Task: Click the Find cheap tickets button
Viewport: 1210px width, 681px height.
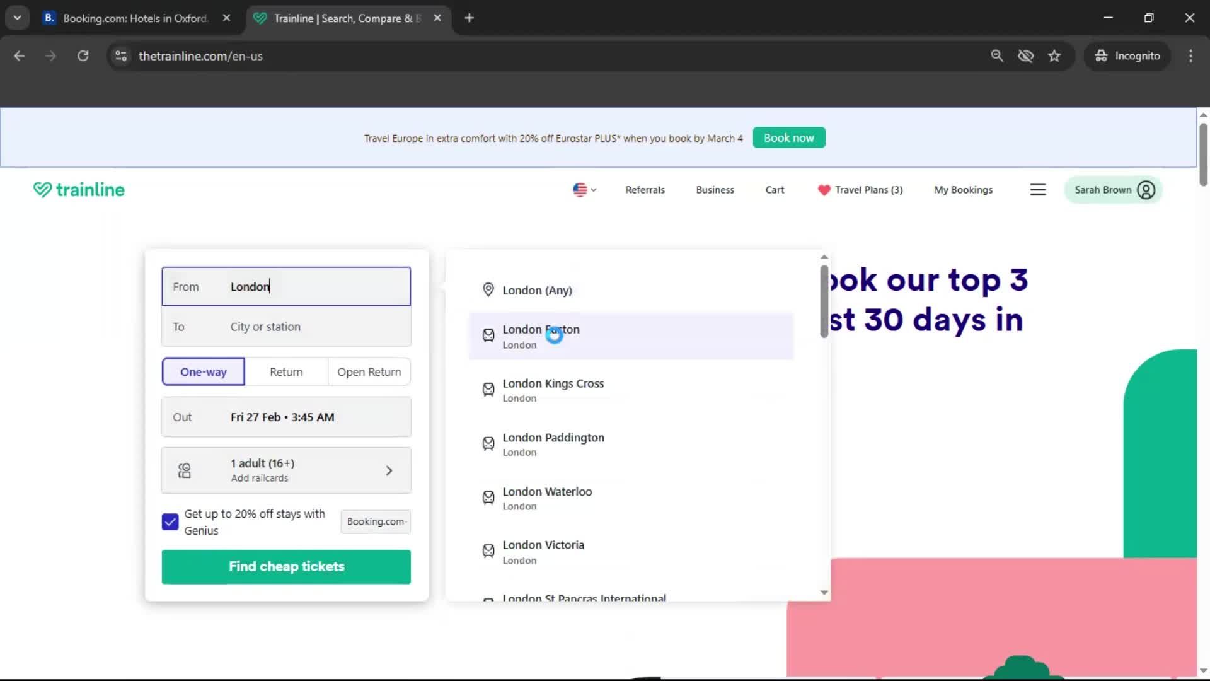Action: pos(286,566)
